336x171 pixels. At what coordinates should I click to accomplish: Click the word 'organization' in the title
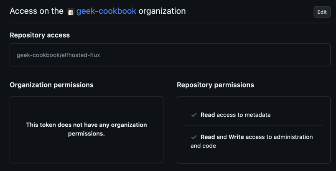(162, 11)
